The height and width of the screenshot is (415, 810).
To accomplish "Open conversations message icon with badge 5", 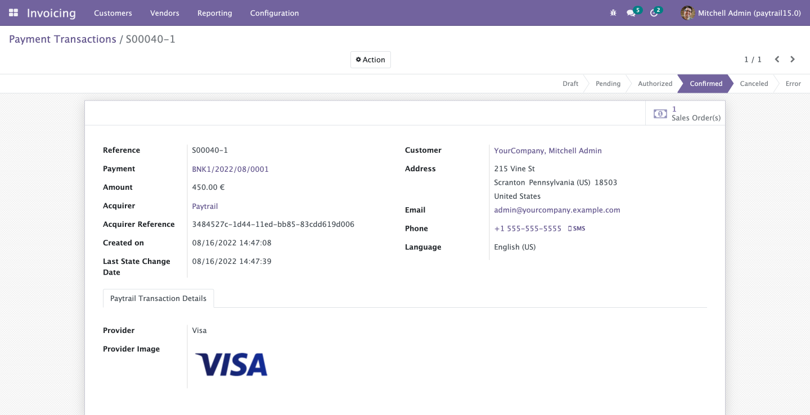I will (x=634, y=12).
